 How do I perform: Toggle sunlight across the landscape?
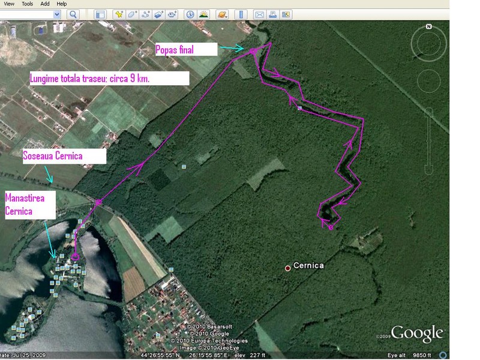(203, 14)
